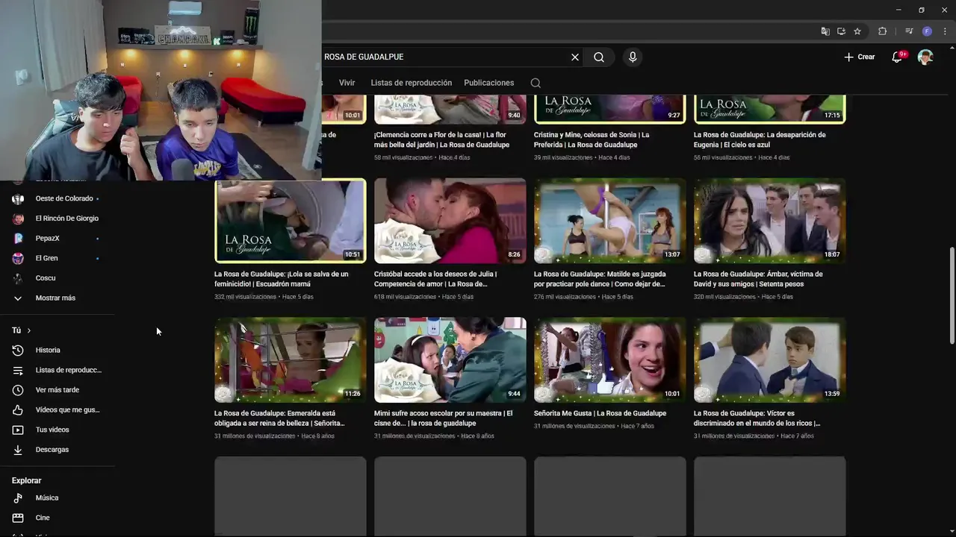Click title 'La desaparición de Eugenia'

click(760, 139)
